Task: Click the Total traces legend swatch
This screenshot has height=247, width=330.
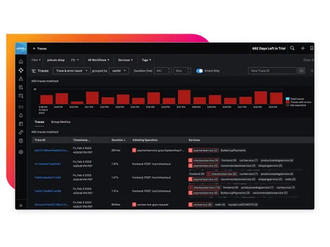Action: pos(288,99)
